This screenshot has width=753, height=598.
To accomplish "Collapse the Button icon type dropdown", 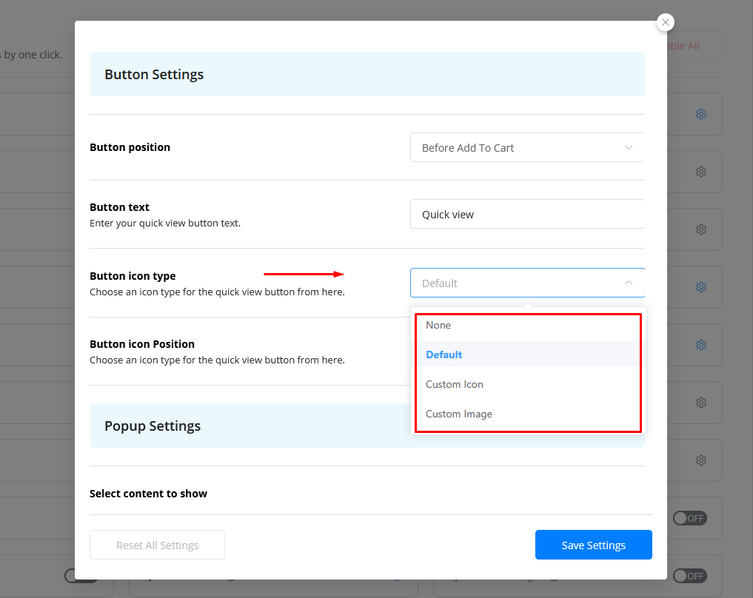I will point(526,283).
